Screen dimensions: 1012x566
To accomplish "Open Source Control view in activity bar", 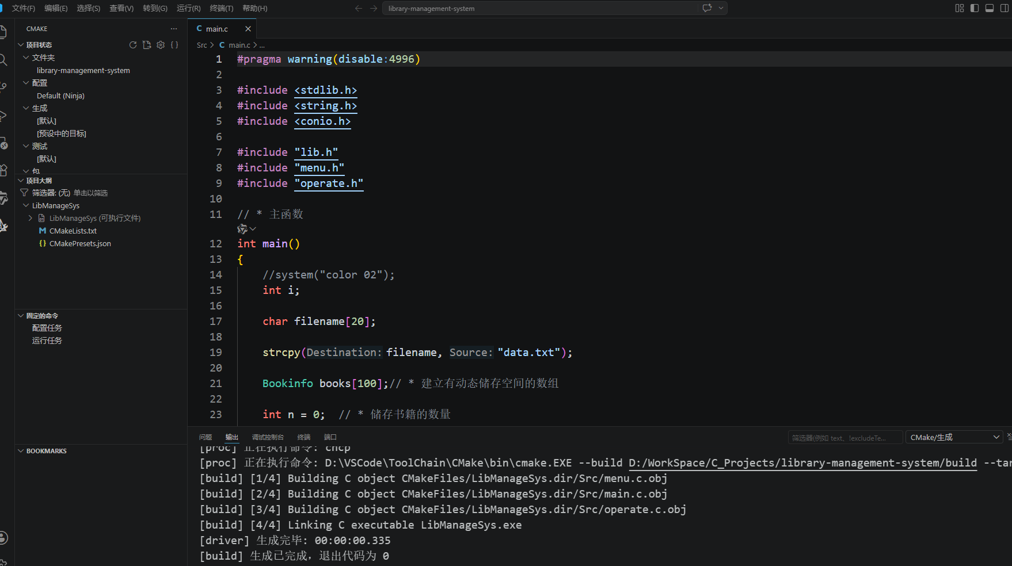I will coord(3,88).
